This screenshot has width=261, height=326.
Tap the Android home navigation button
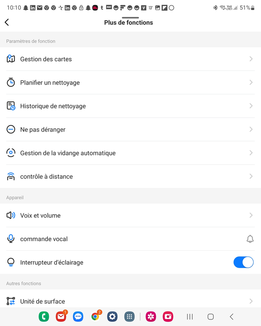click(211, 317)
